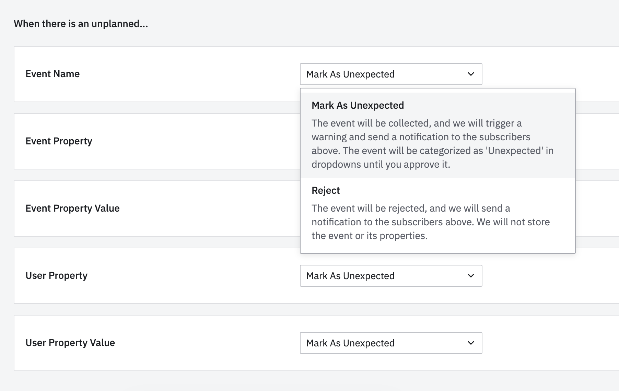
Task: Click the Event Property row label
Action: tap(59, 141)
